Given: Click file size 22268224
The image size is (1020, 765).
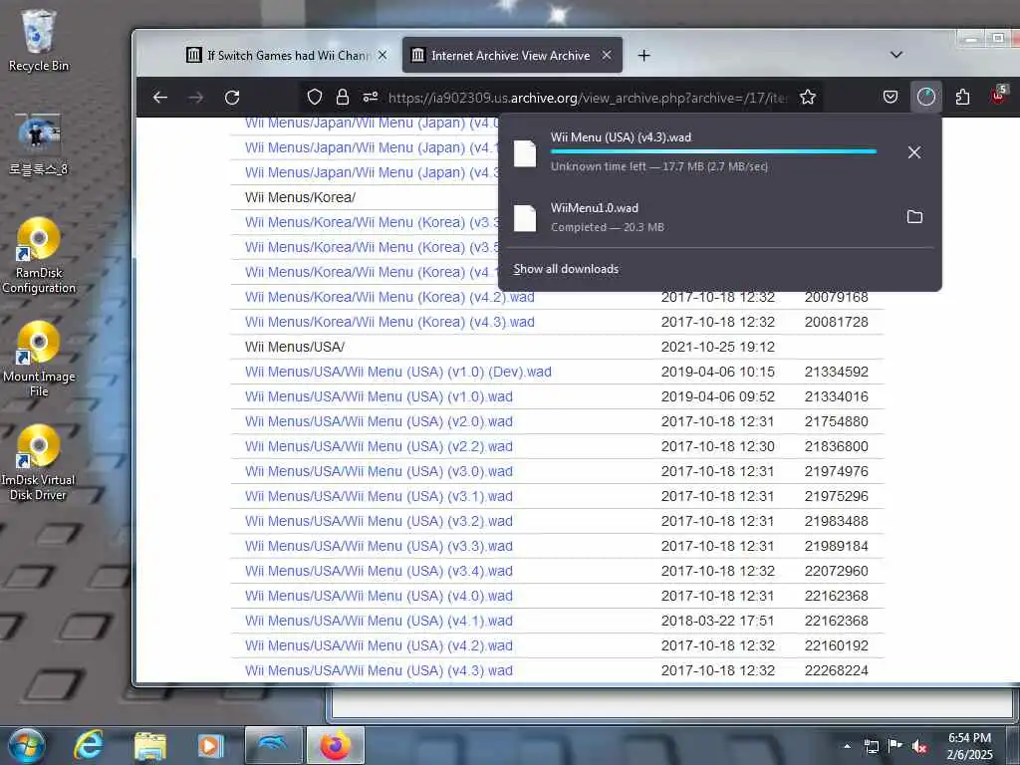Looking at the screenshot, I should point(836,670).
